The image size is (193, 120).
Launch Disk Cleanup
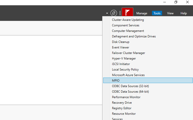tap(121, 42)
